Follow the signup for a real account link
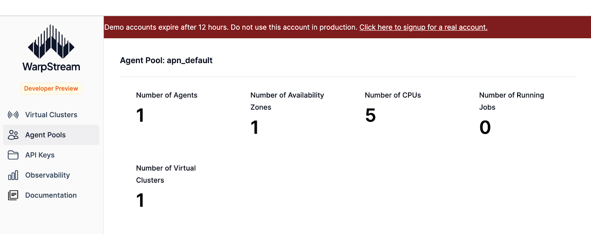The width and height of the screenshot is (591, 234). [423, 27]
